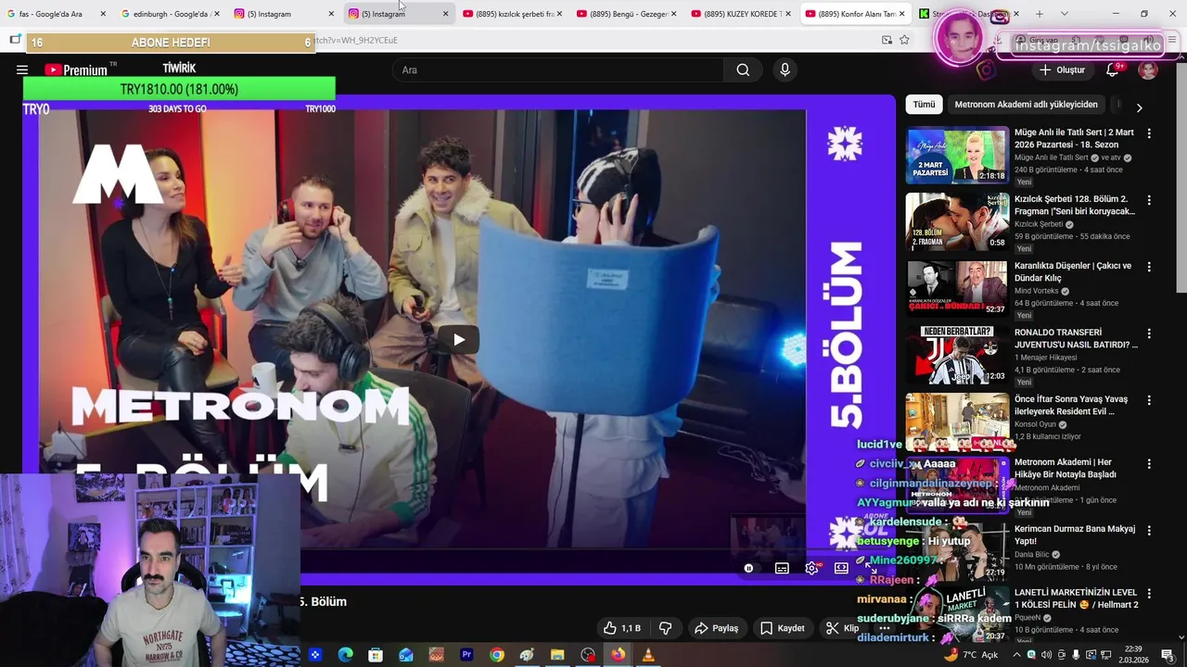This screenshot has height=667, width=1187.
Task: Click the search magnifier button
Action: point(743,69)
